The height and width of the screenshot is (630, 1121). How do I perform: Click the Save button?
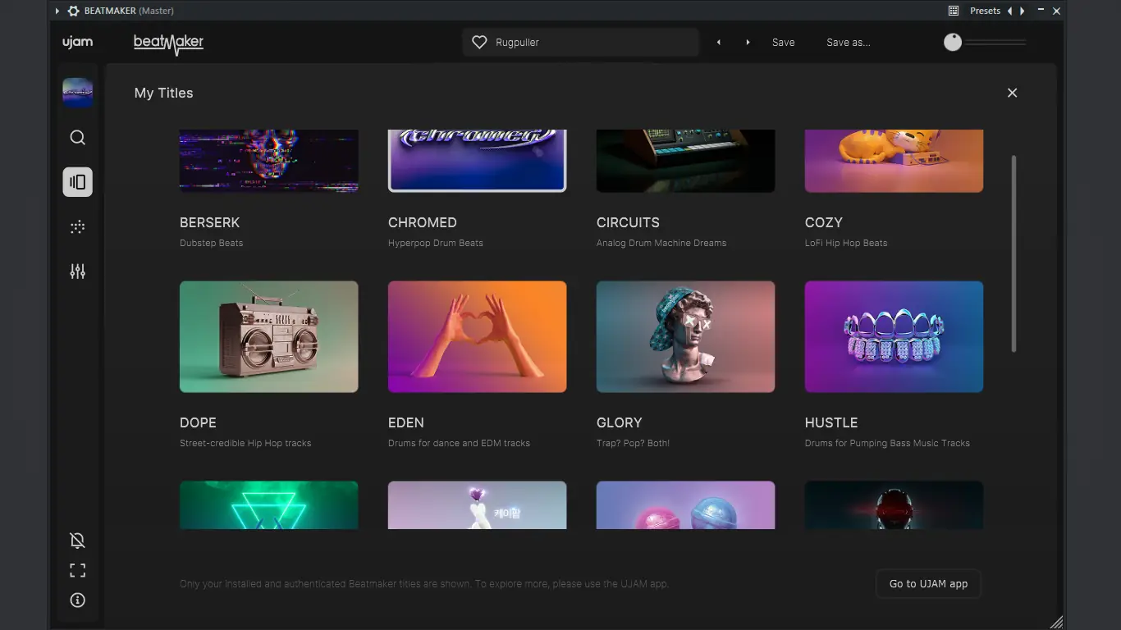(x=783, y=42)
